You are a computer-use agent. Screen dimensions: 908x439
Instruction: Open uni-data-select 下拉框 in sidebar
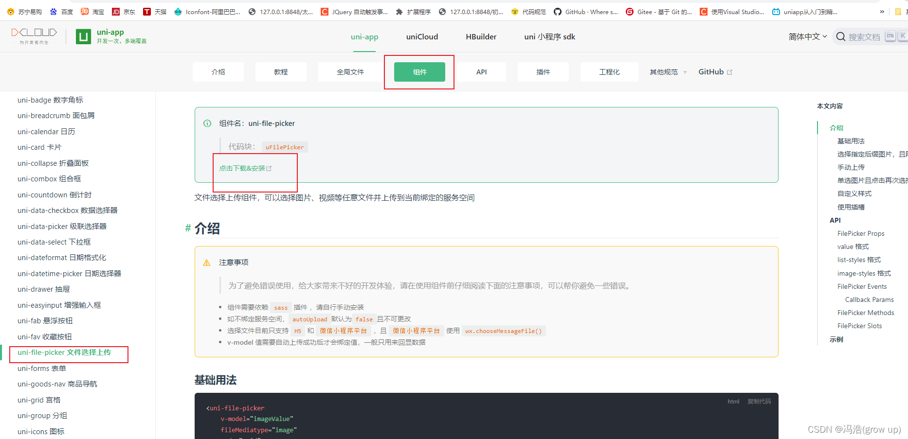[x=54, y=242]
